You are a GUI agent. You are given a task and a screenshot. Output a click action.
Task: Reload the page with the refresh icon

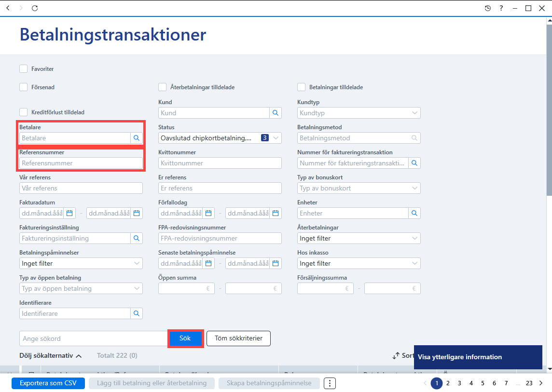(35, 8)
